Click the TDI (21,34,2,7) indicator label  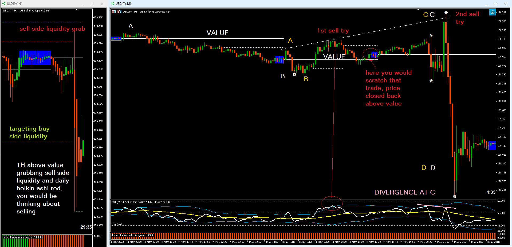coord(141,202)
